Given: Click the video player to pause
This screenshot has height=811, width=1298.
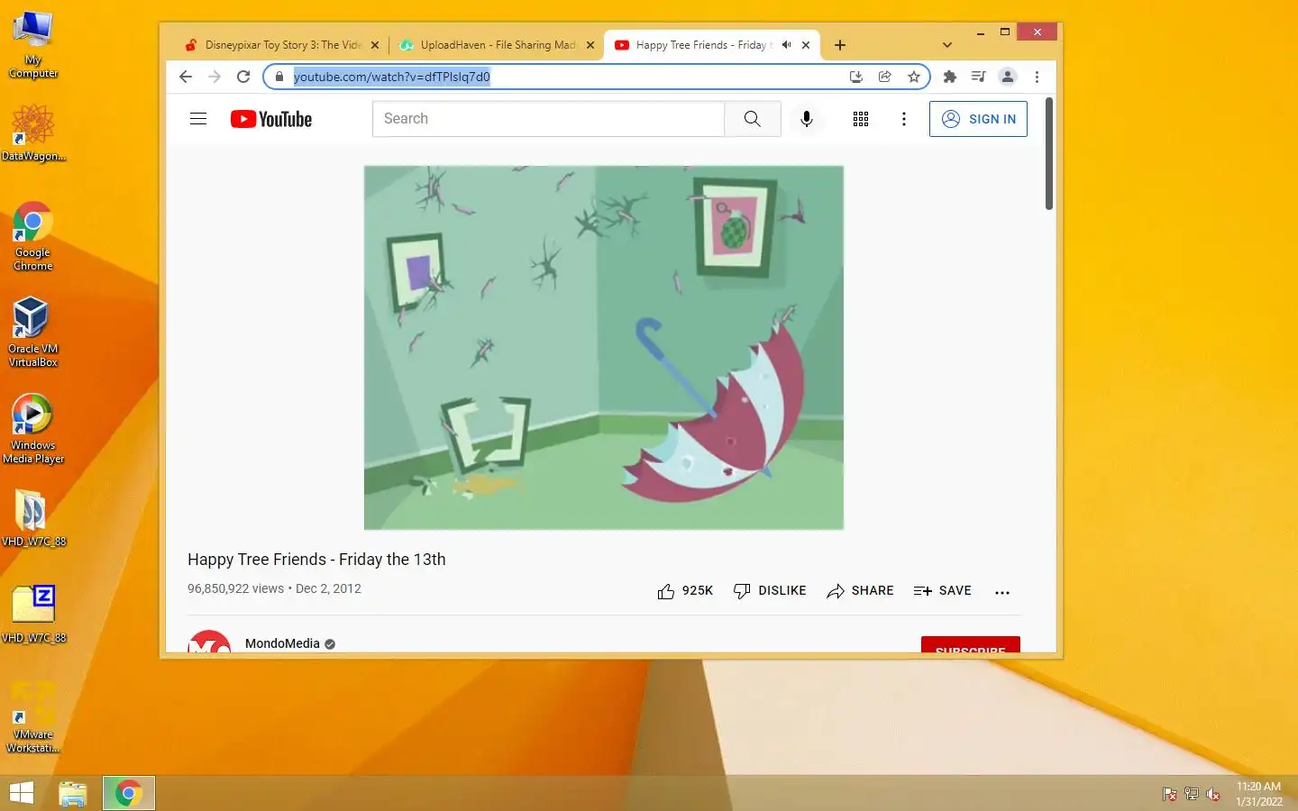Looking at the screenshot, I should [604, 348].
